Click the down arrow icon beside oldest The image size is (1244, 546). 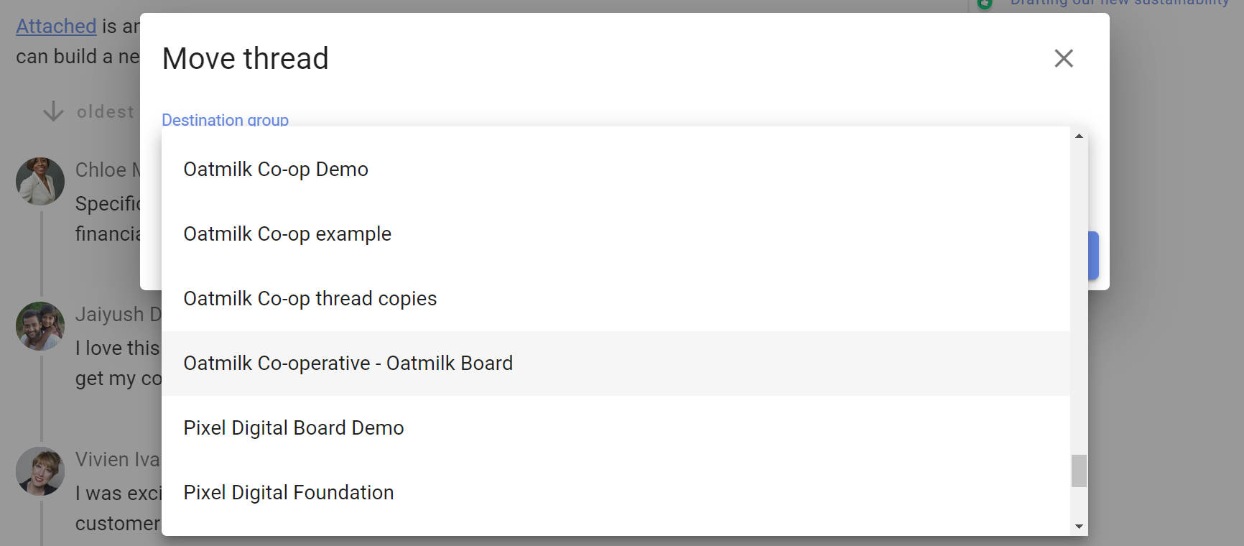[x=53, y=111]
